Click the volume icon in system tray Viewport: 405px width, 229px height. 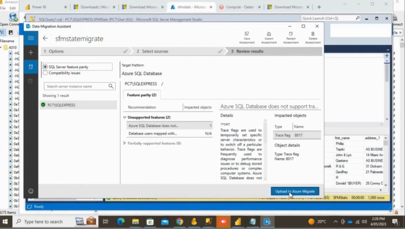[x=364, y=221]
